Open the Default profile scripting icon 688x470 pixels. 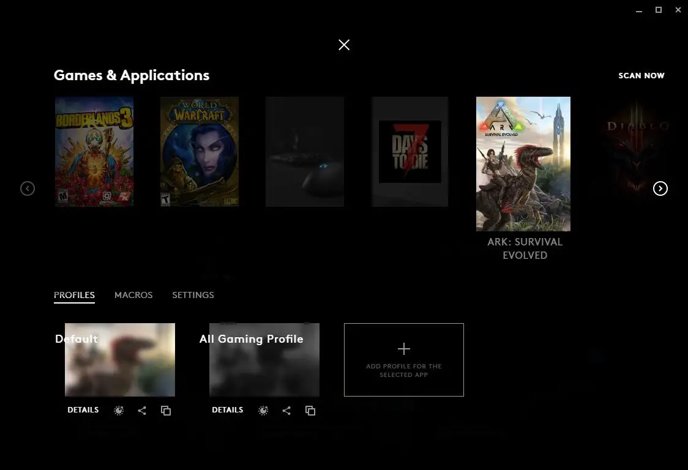pos(119,410)
